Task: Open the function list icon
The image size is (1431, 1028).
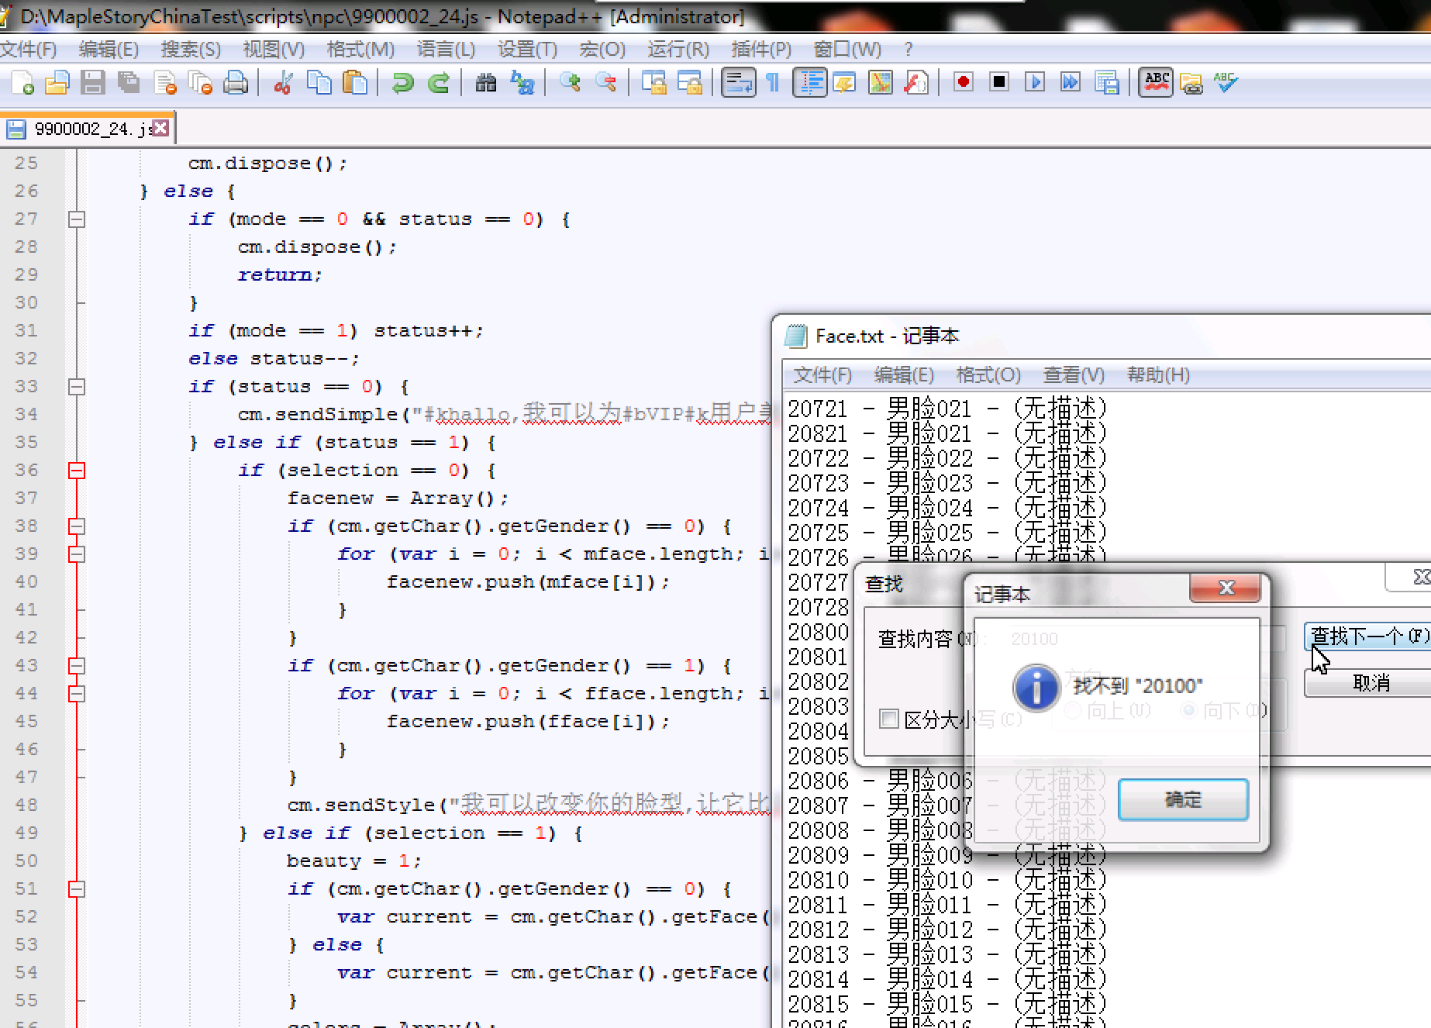Action: click(x=916, y=83)
